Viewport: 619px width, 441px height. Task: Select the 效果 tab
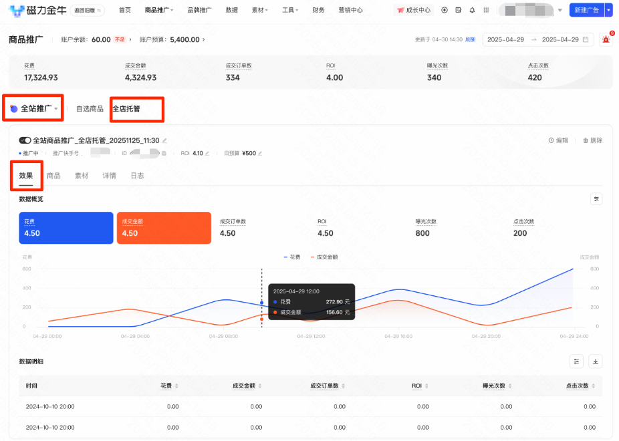26,176
